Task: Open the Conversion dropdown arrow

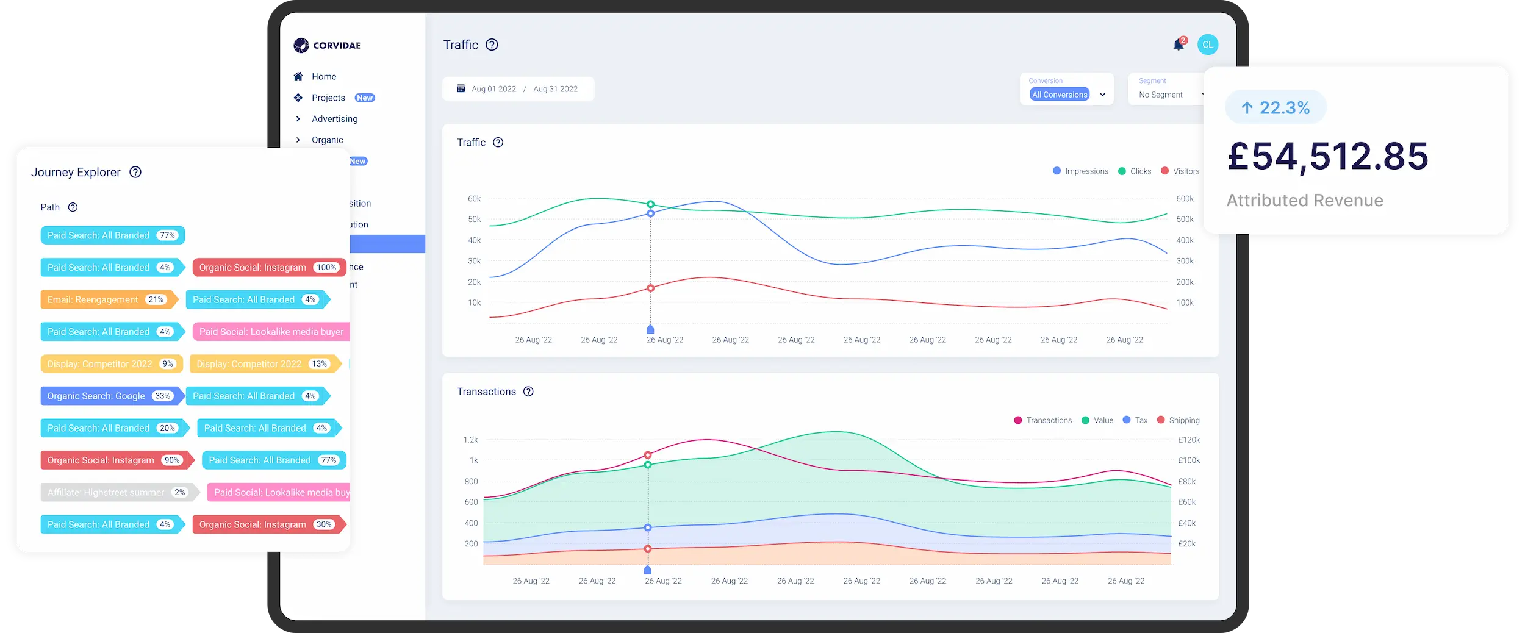Action: (1102, 95)
